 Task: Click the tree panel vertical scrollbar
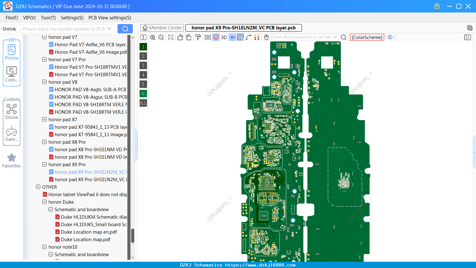[133, 236]
